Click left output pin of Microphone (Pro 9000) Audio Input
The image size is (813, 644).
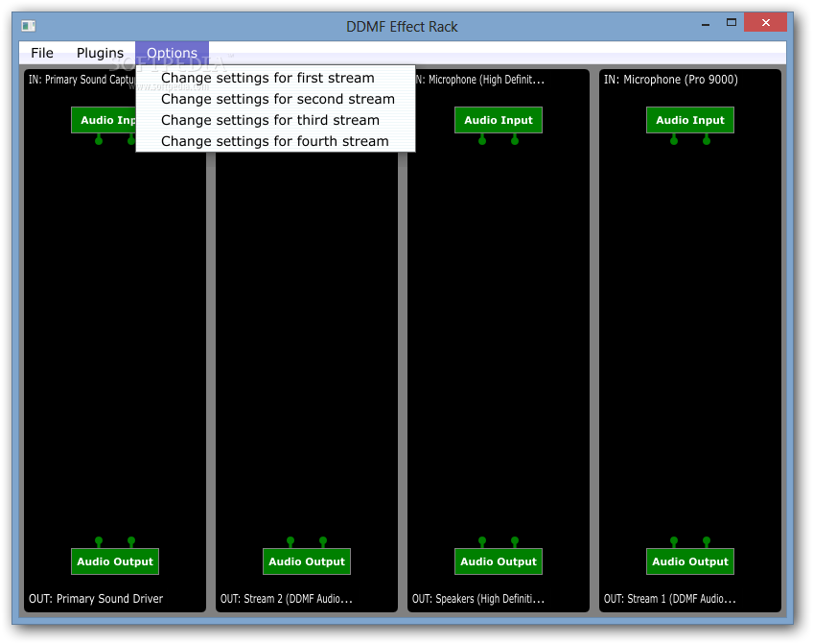tap(674, 139)
